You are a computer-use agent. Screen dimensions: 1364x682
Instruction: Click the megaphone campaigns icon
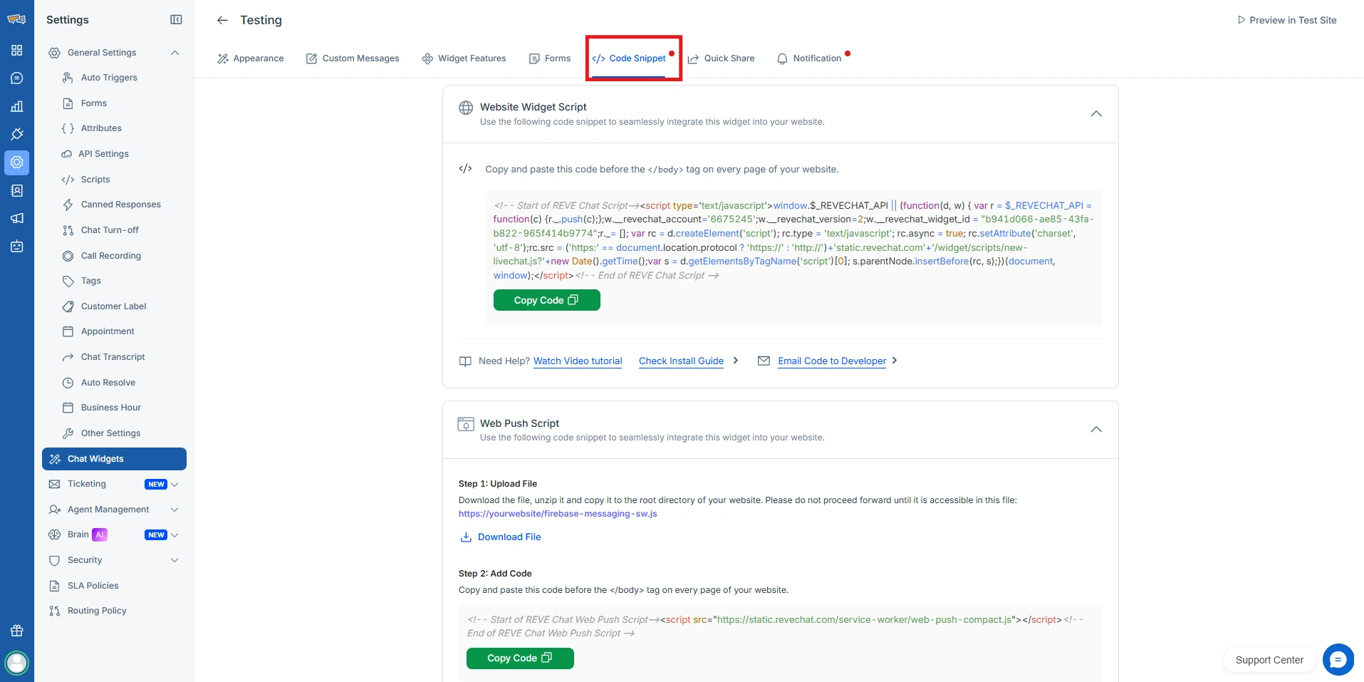pyautogui.click(x=17, y=219)
